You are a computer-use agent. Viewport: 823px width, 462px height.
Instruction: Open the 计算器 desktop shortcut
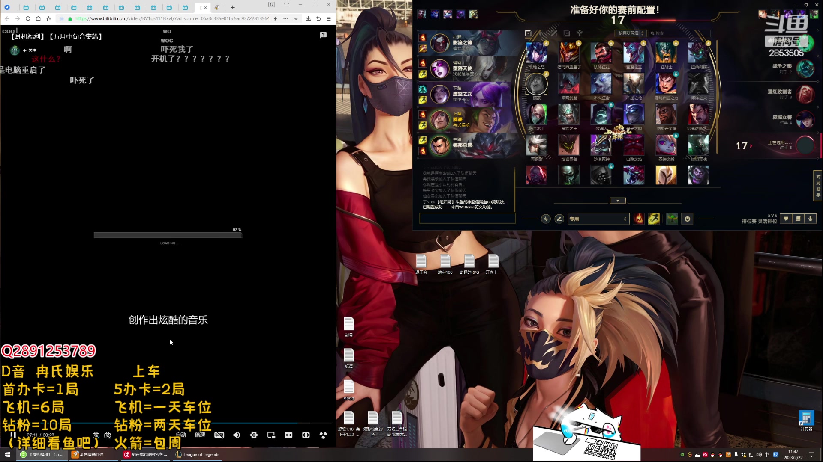tap(806, 421)
